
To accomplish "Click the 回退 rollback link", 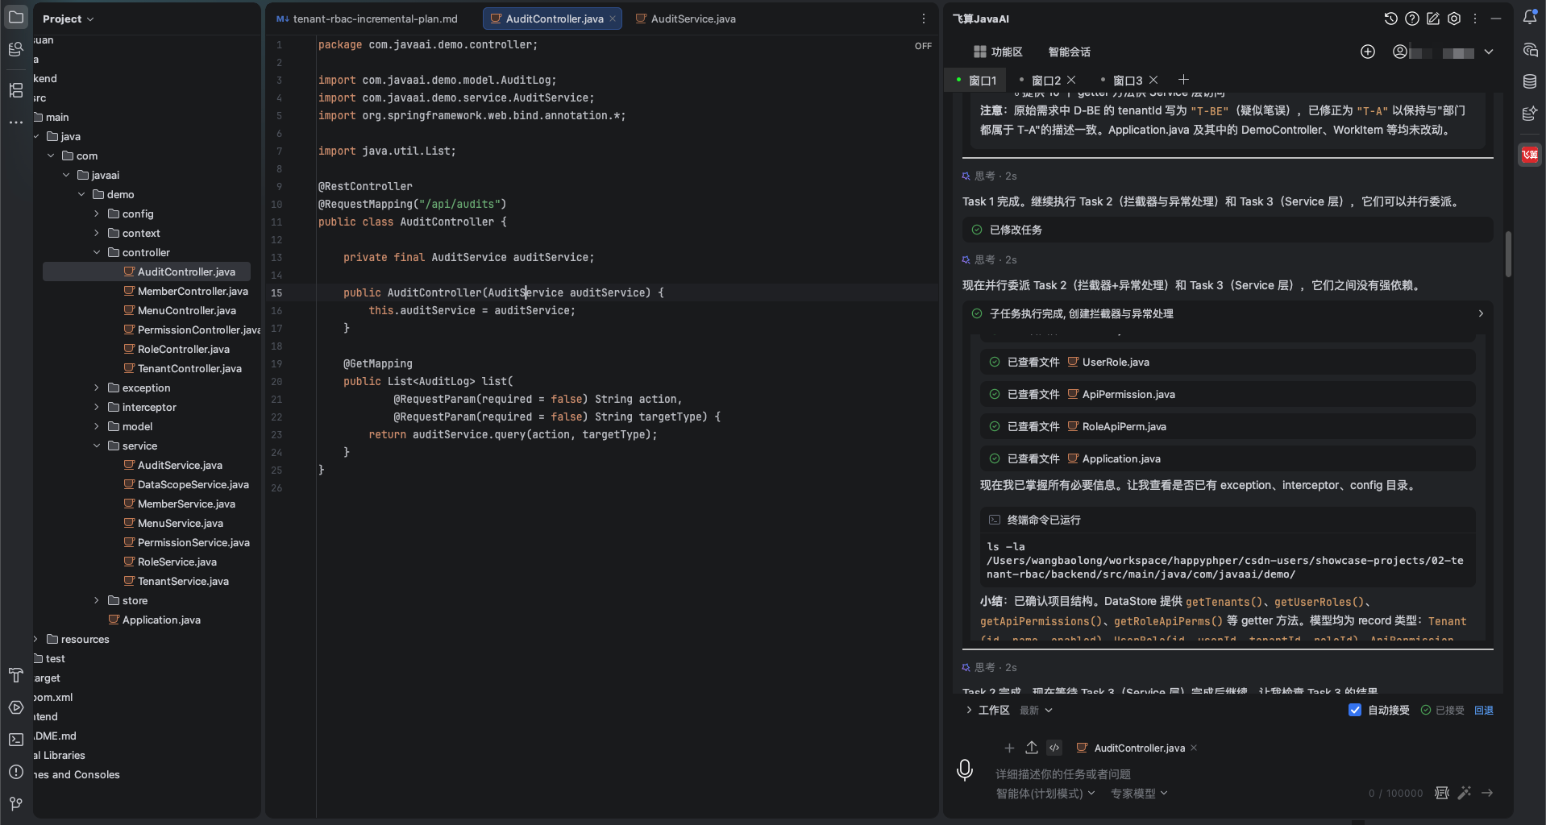I will point(1483,710).
